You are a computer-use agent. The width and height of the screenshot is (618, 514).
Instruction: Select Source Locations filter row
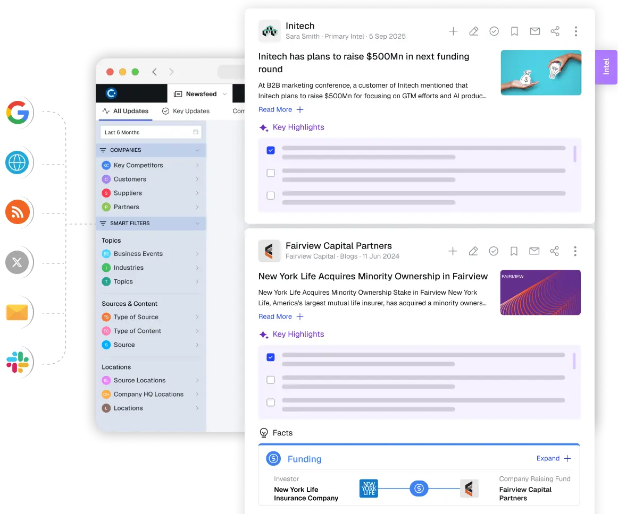[x=151, y=381]
